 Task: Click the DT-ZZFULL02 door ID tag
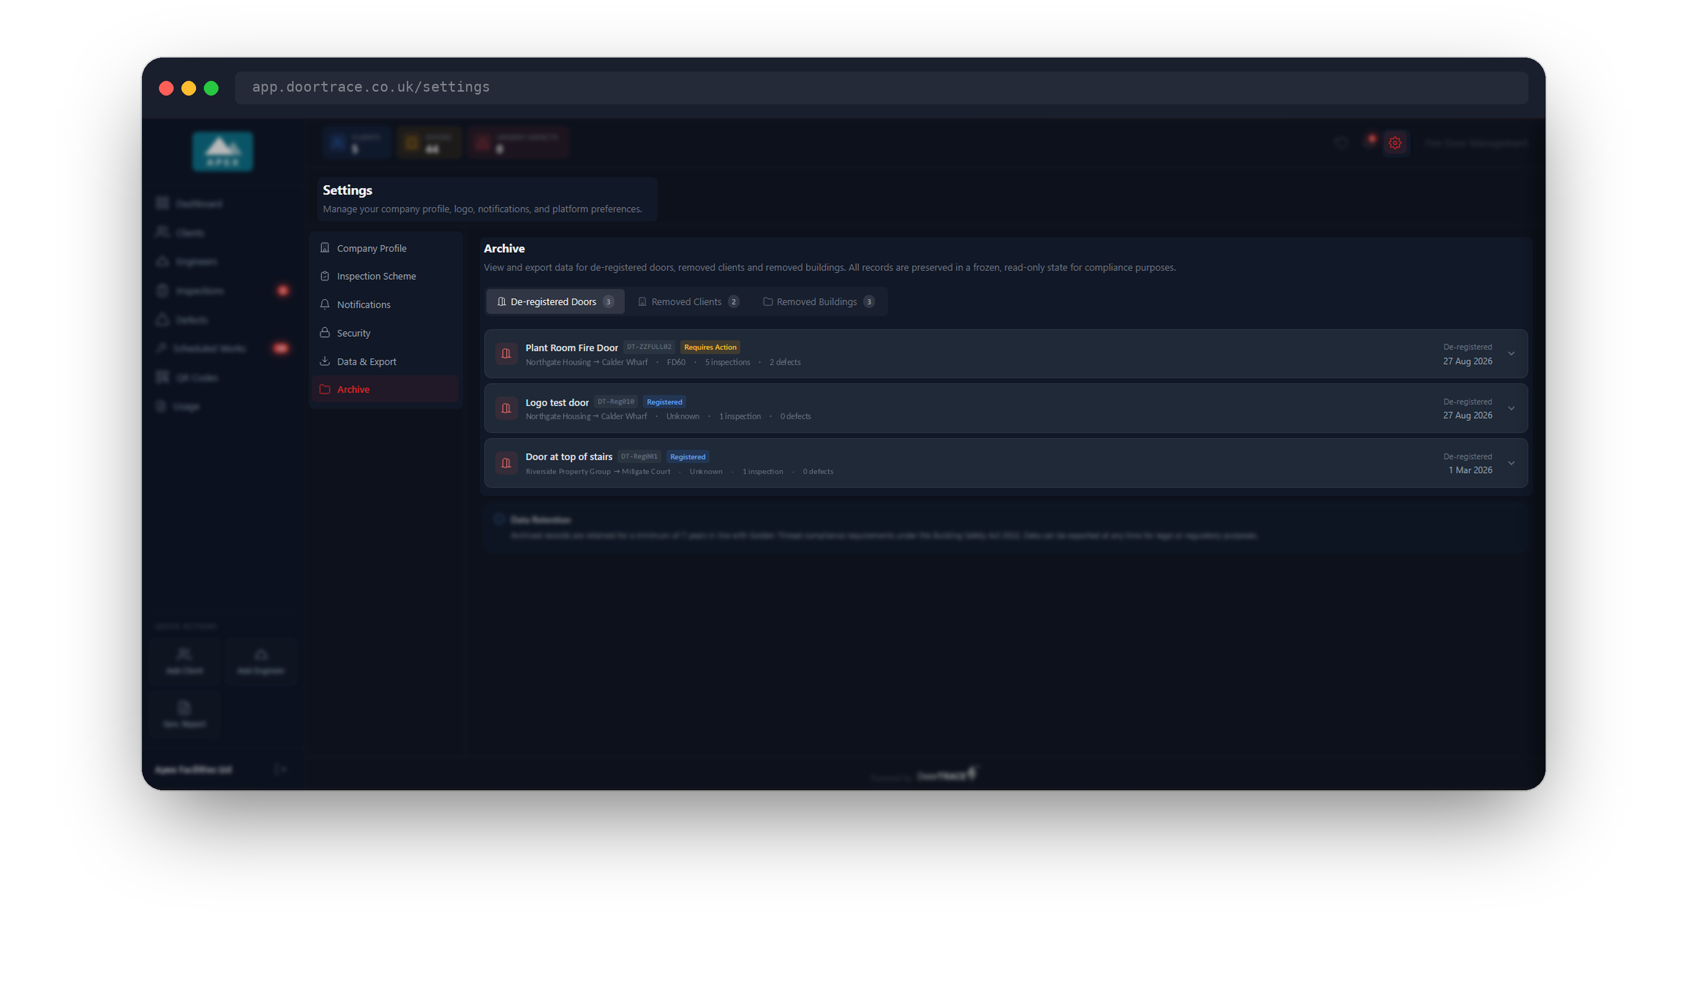coord(649,347)
